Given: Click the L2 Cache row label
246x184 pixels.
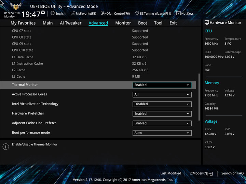Looking at the screenshot, I should click(19, 70).
